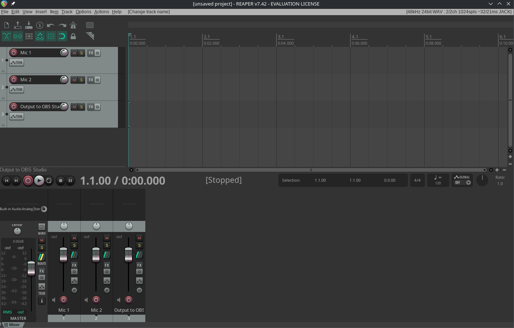
Task: Toggle the metronome in the main toolbar
Action: tap(73, 25)
